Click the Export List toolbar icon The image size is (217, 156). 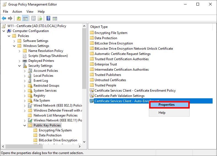pyautogui.click(x=40, y=18)
